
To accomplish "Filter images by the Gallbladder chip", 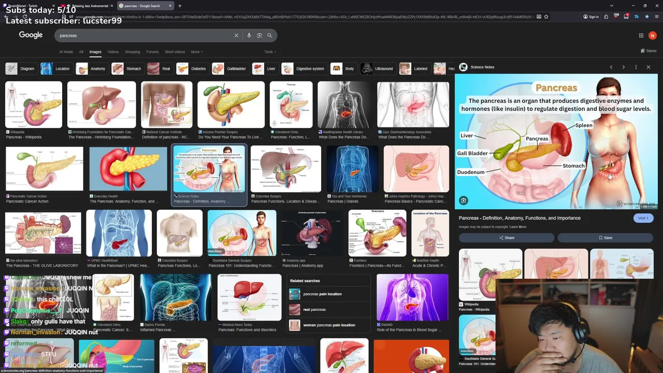I will click(x=230, y=68).
